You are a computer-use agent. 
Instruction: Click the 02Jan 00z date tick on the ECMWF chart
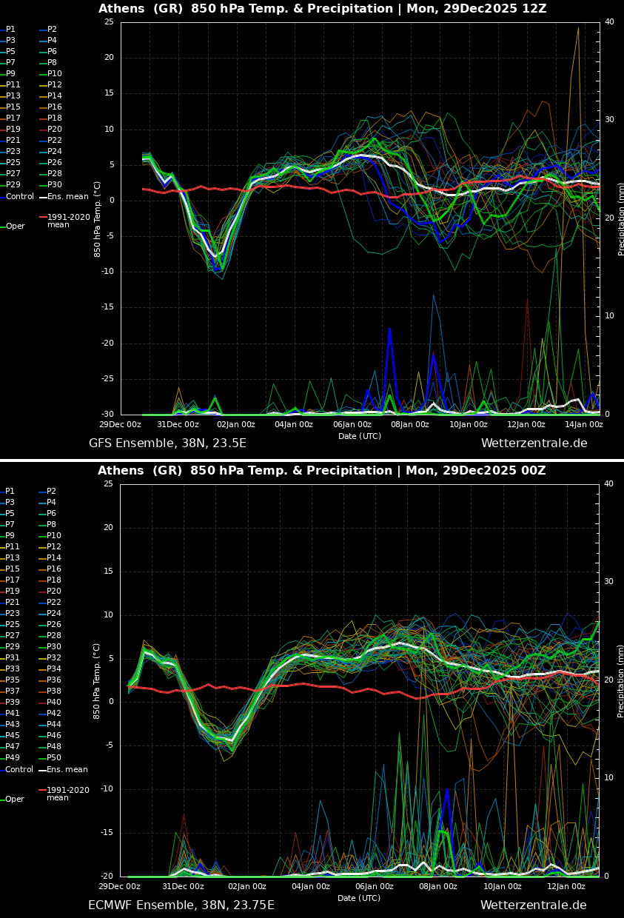click(x=247, y=887)
